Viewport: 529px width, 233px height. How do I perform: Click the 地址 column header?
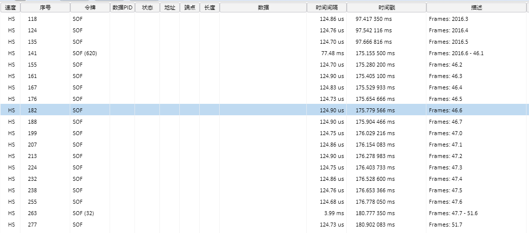(x=169, y=7)
